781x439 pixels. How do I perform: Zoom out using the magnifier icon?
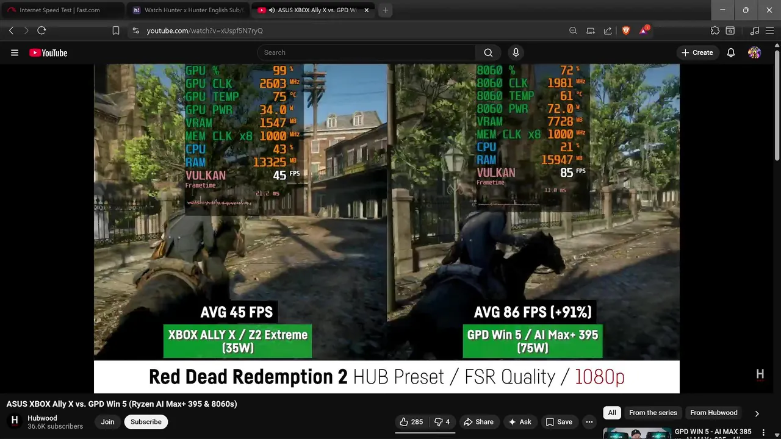(573, 30)
